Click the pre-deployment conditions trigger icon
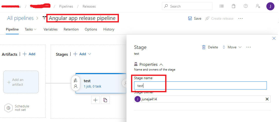Viewport: 279px width, 122px height. (75, 81)
